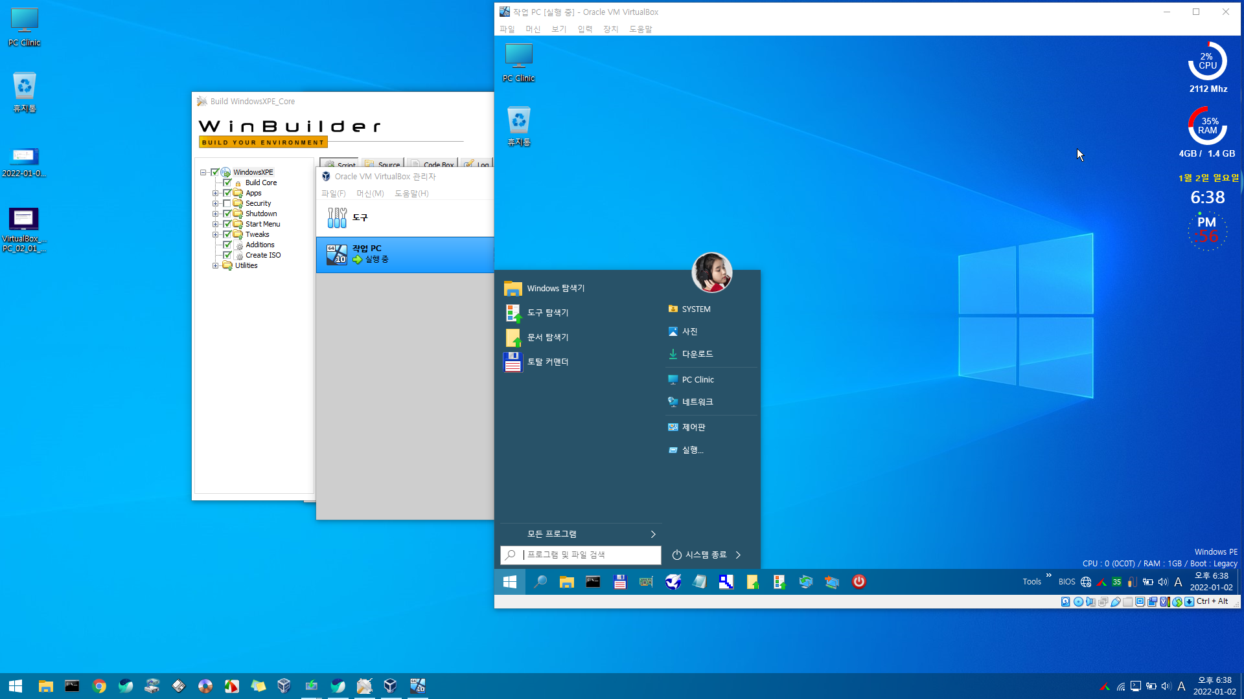Open the host desktop recycle bin
This screenshot has width=1244, height=699.
(24, 93)
